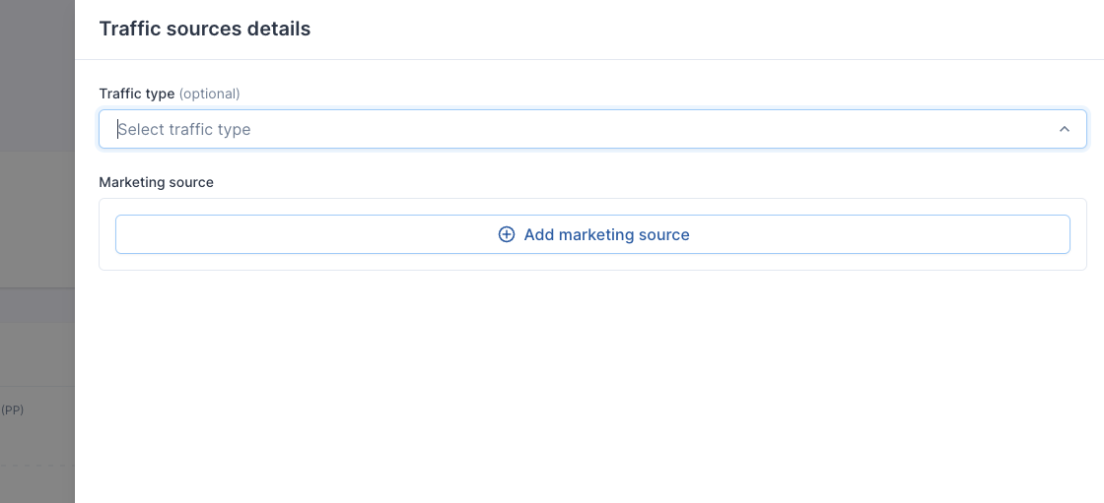Click the Traffic sources details heading

pyautogui.click(x=205, y=29)
